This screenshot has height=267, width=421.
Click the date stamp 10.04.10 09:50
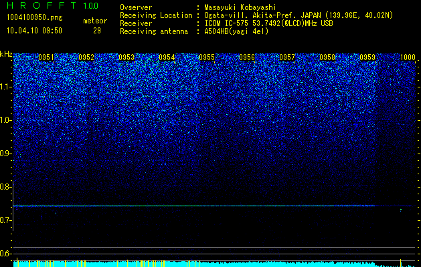[x=34, y=31]
